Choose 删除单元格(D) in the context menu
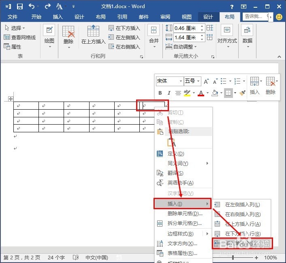Viewport: 286px width, 263px height. click(x=184, y=213)
